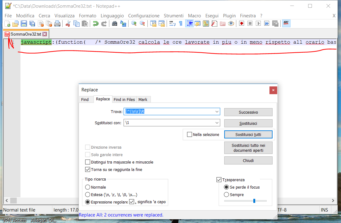The width and height of the screenshot is (341, 223).
Task: Enable 'Nella selezione' checkbox
Action: [x=190, y=135]
